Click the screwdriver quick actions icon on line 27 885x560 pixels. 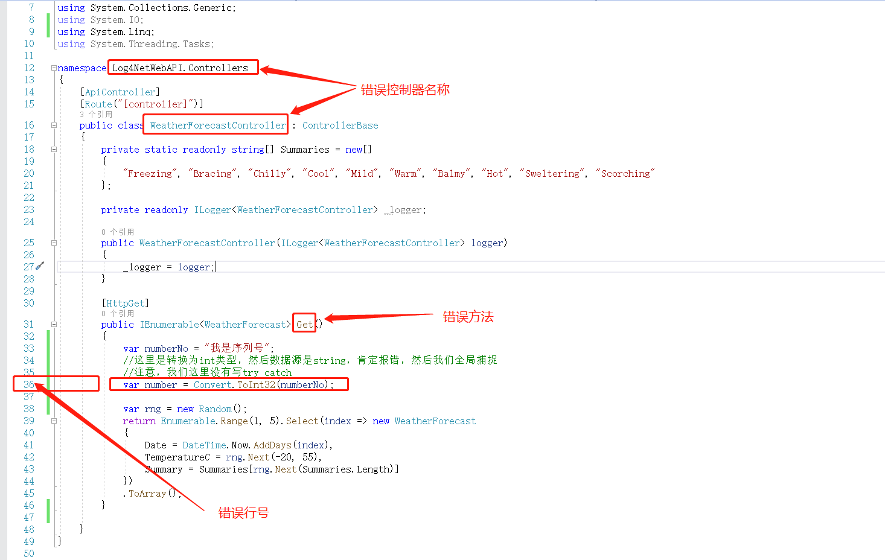coord(40,266)
